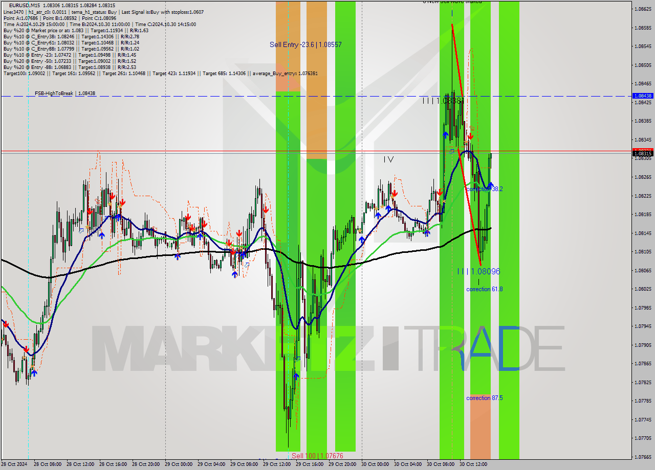
Task: Click the 'Buy %20 @ Entry -50' line
Action: tap(70, 61)
